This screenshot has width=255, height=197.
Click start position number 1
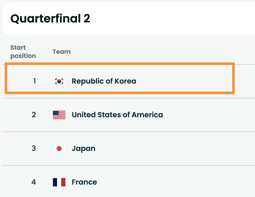(34, 81)
